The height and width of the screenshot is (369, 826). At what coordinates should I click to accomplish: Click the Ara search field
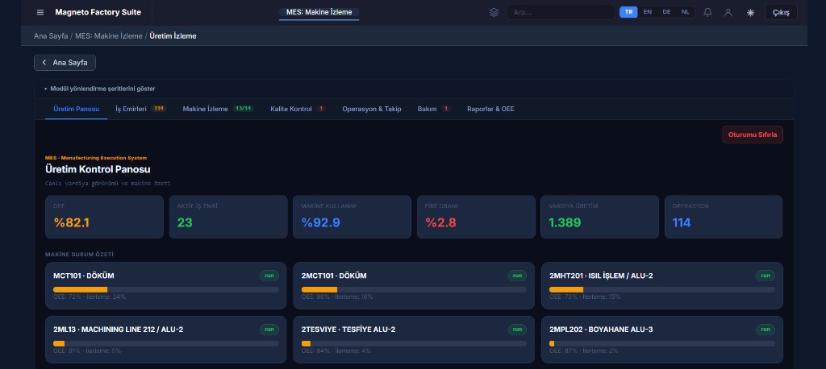pos(561,12)
